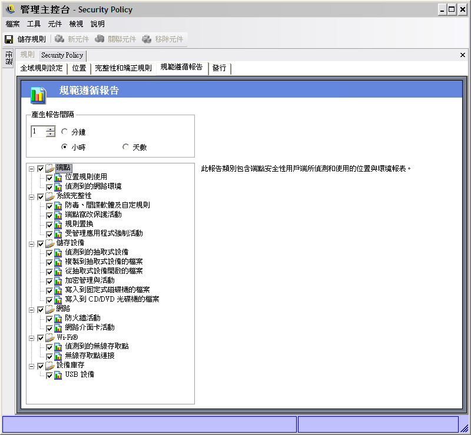Screen dimensions: 471x435
Task: Switch to the 全域規則設定 tab
Action: pyautogui.click(x=41, y=68)
